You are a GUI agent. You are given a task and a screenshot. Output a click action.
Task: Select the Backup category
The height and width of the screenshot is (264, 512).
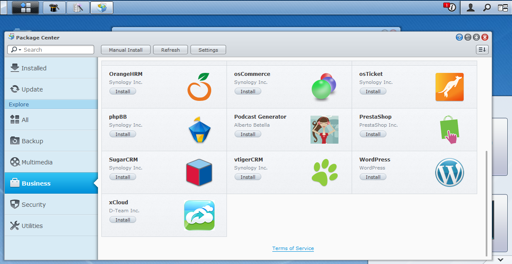[x=51, y=141]
